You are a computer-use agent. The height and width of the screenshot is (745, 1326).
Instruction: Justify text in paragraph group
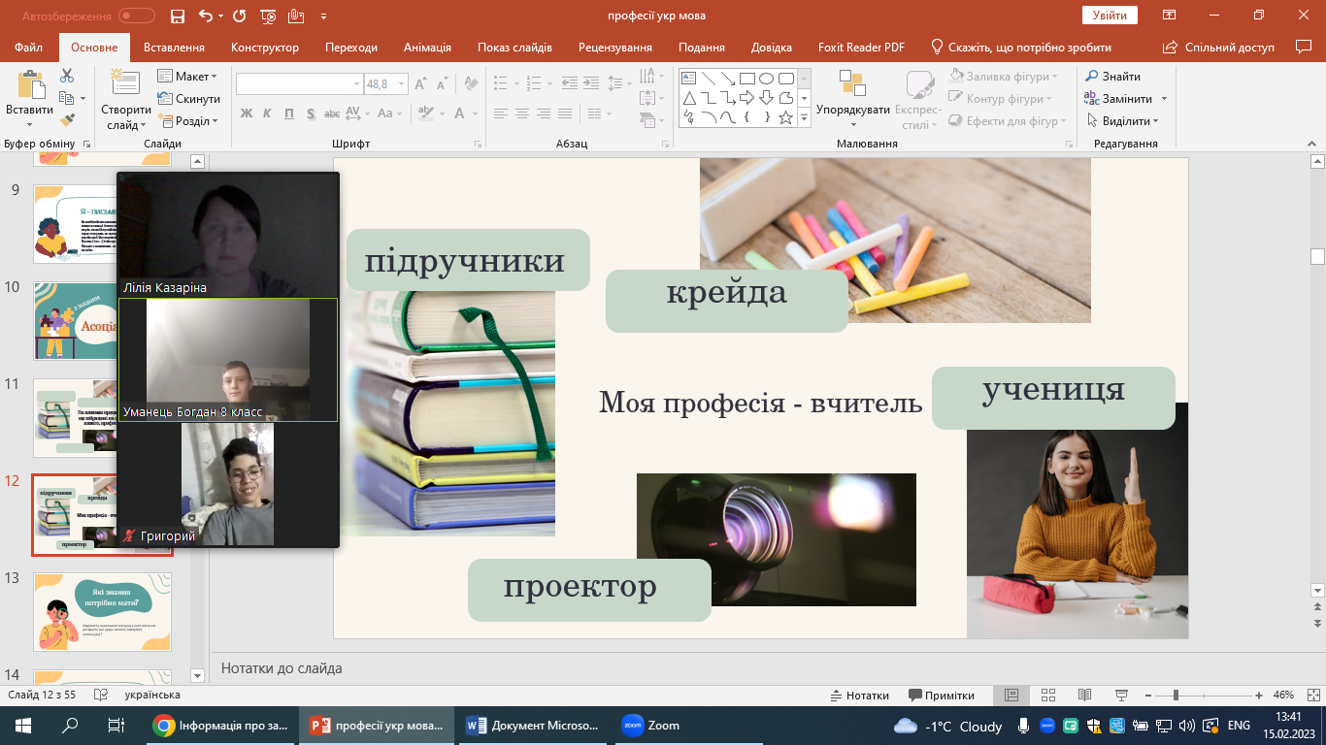(565, 113)
